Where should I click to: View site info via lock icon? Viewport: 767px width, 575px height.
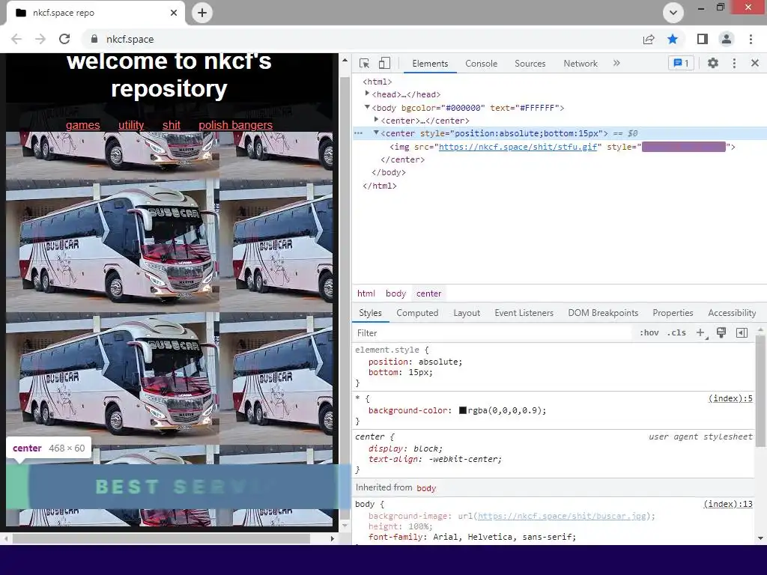pyautogui.click(x=94, y=39)
